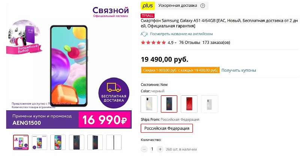The height and width of the screenshot is (156, 300).
Task: Click the five-star rating icons
Action: pos(153,42)
